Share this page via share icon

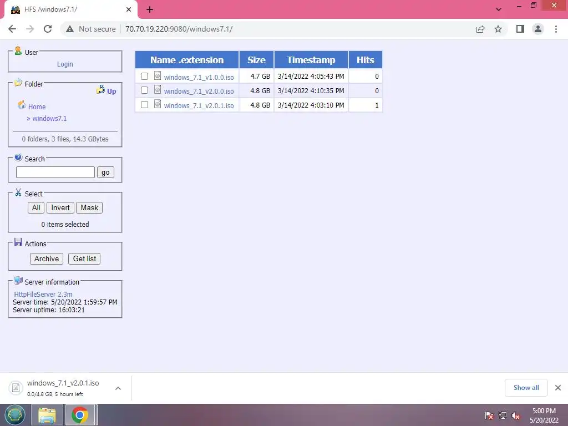[480, 29]
